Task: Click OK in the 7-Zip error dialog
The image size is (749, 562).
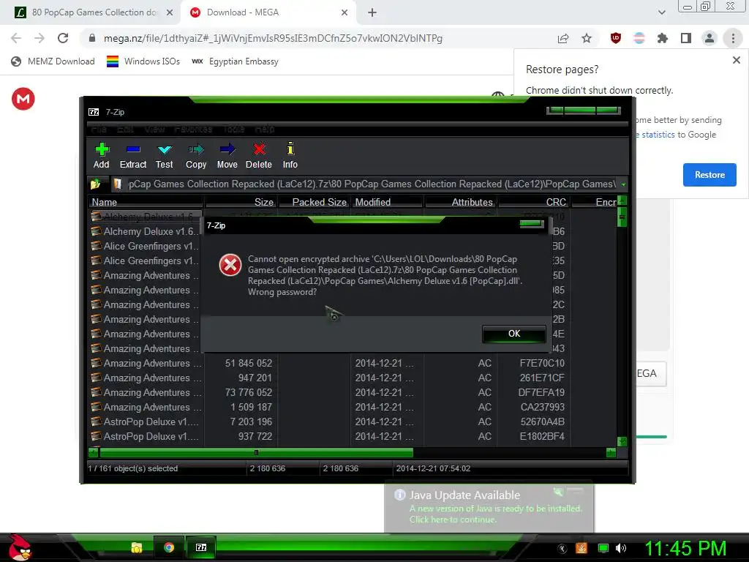Action: 514,334
